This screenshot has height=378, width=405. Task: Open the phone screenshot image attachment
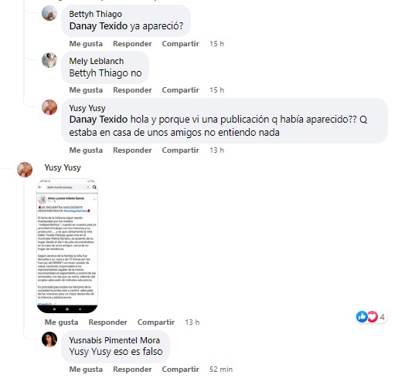tap(67, 246)
